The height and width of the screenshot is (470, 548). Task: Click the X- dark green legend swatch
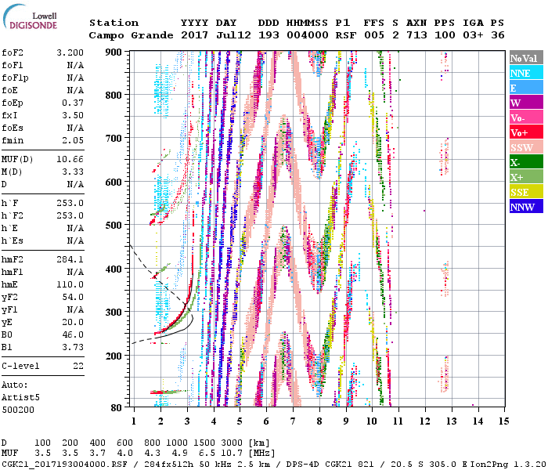(x=525, y=162)
